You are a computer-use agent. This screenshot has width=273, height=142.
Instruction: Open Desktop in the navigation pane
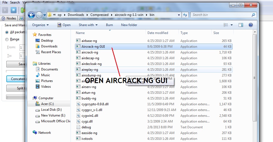pos(47,41)
